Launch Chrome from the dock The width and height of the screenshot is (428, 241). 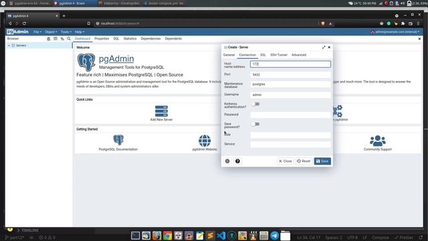167,236
